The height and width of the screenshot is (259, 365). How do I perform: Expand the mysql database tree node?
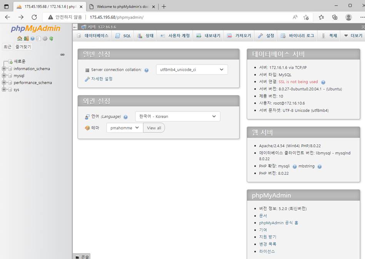(x=4, y=76)
